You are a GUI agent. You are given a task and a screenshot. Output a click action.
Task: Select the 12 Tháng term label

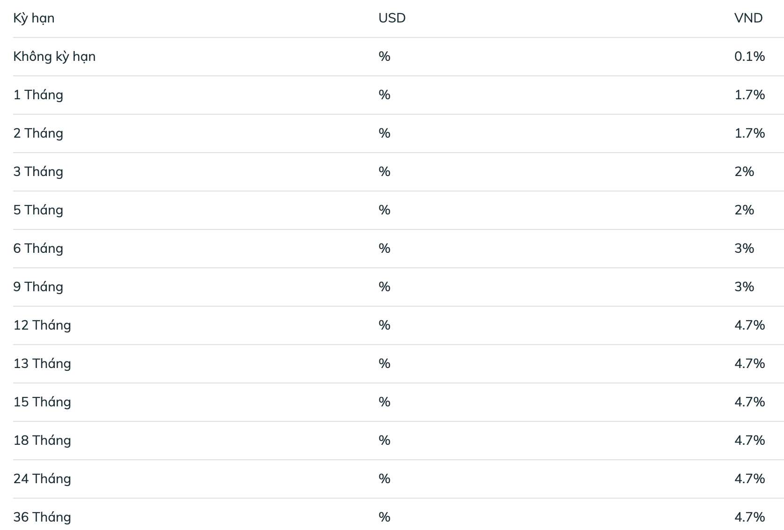pyautogui.click(x=42, y=325)
